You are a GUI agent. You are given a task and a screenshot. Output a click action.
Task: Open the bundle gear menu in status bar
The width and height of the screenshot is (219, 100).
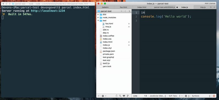pos(187,96)
